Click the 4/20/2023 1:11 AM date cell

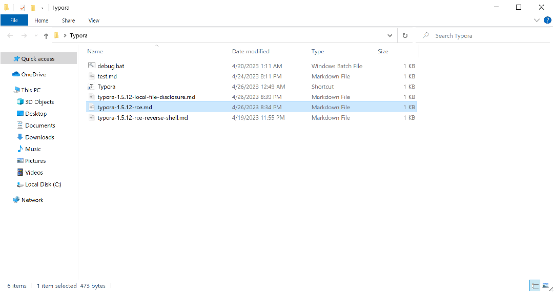pos(257,66)
